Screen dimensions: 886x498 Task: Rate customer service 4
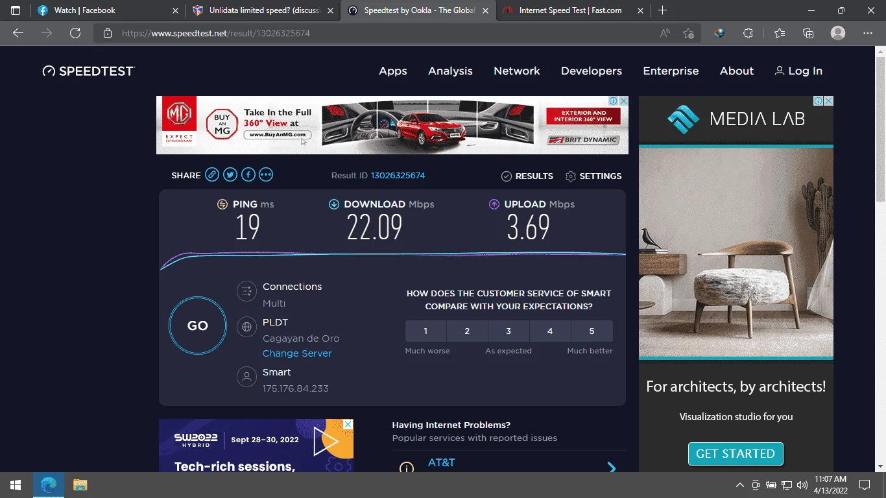pos(550,331)
